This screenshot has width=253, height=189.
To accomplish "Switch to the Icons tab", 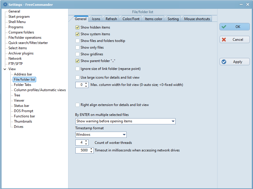I will 96,19.
